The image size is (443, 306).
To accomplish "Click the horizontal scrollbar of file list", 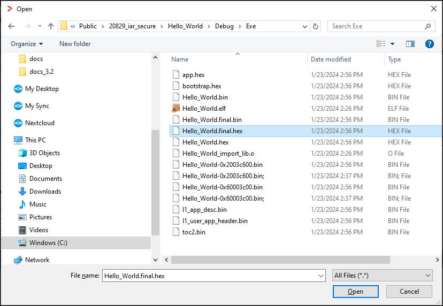I will coord(280,259).
